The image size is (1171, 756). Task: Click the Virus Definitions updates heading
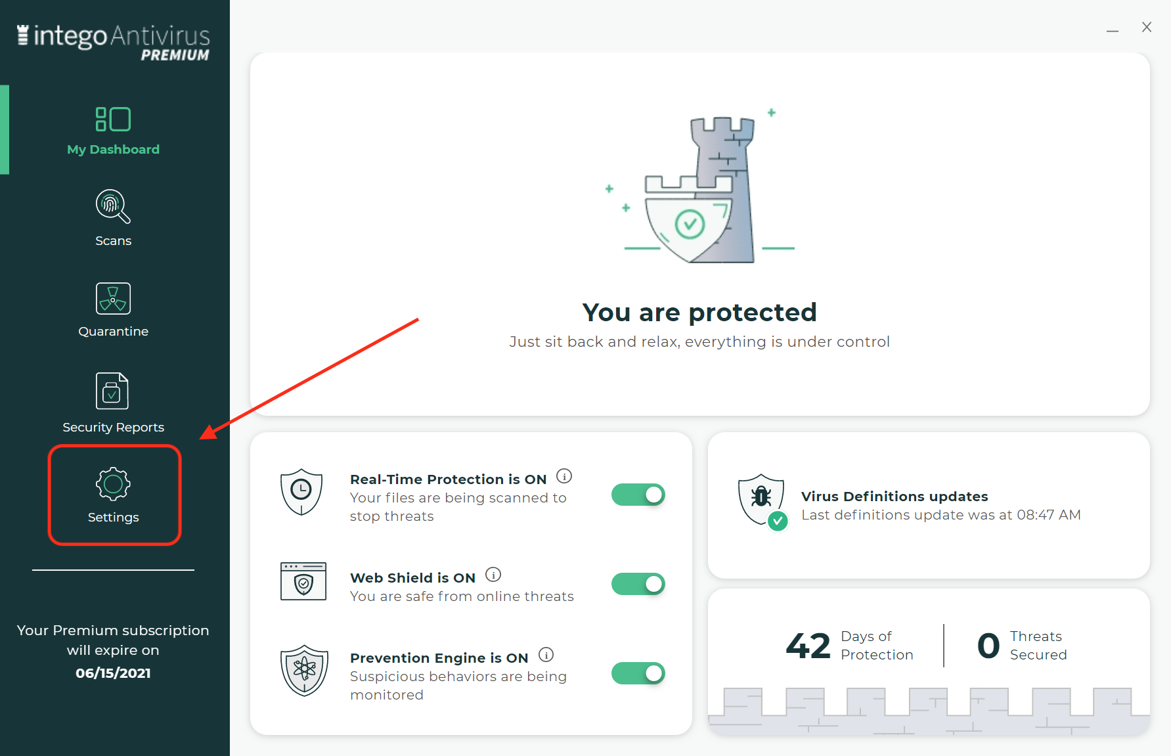click(x=895, y=497)
